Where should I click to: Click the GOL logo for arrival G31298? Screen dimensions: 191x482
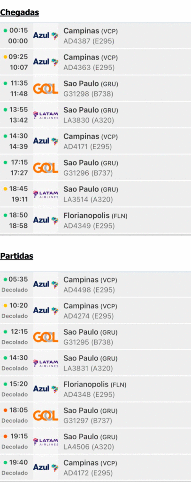[x=46, y=89]
